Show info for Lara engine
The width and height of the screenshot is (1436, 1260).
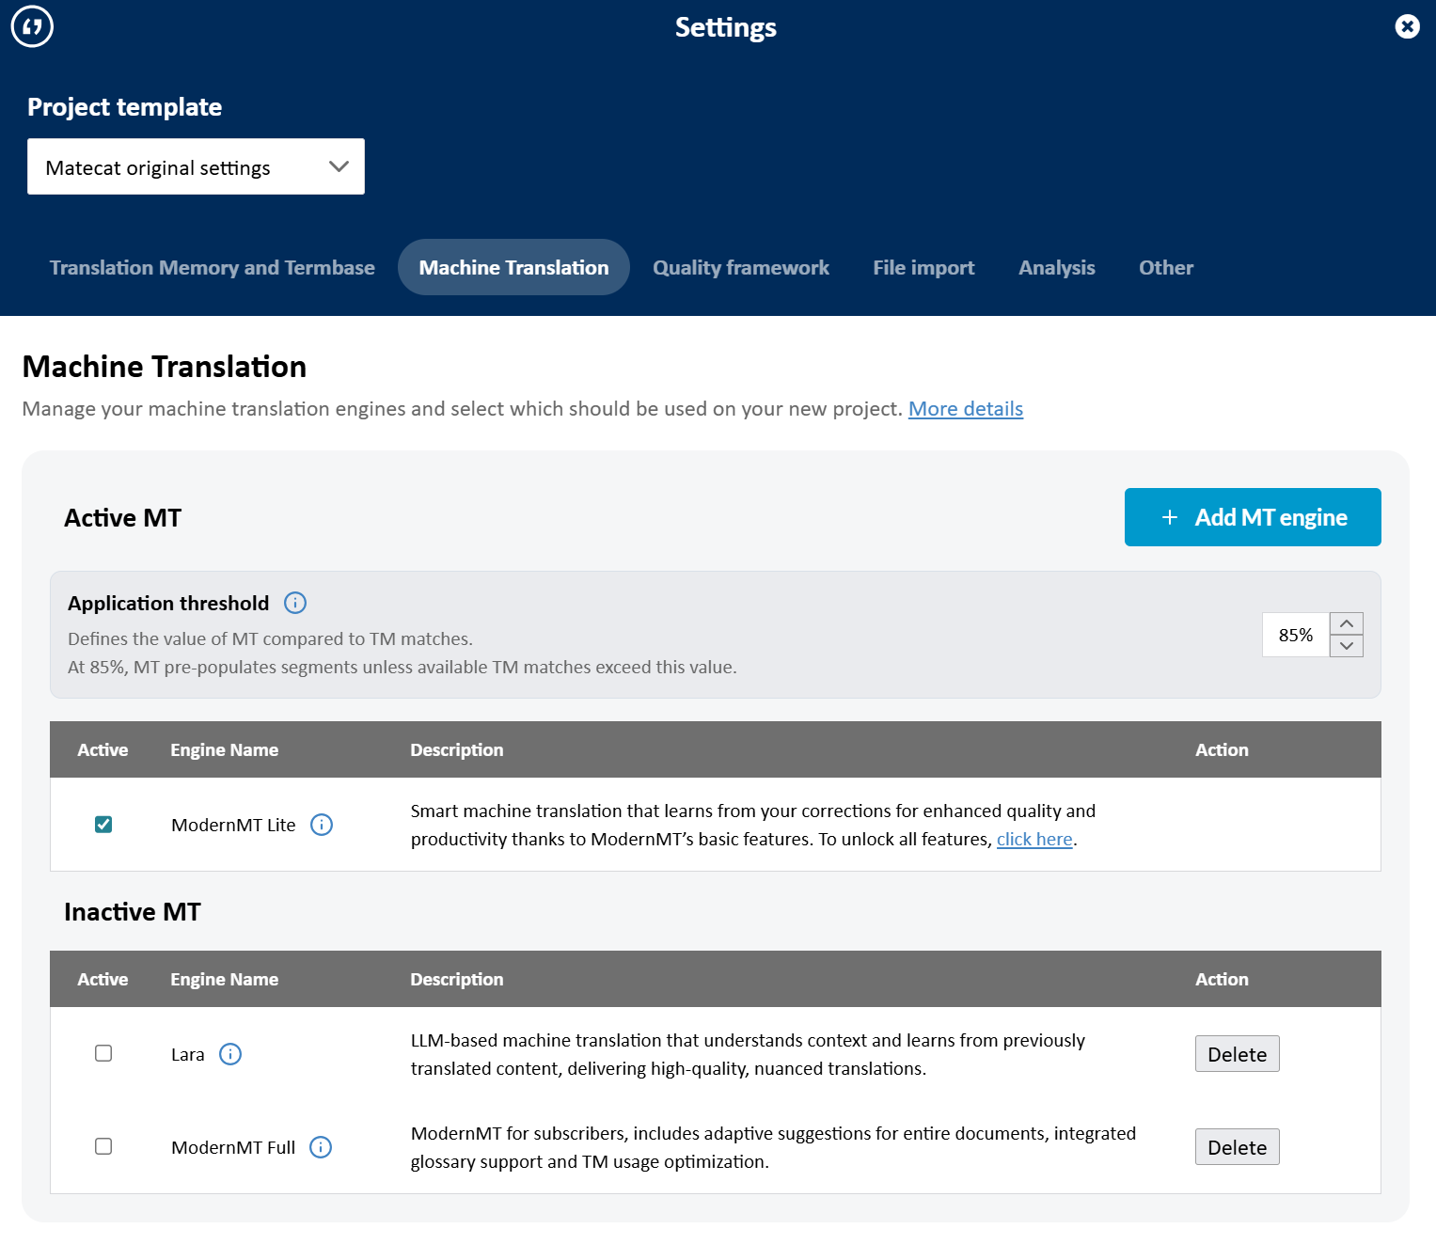coord(230,1054)
